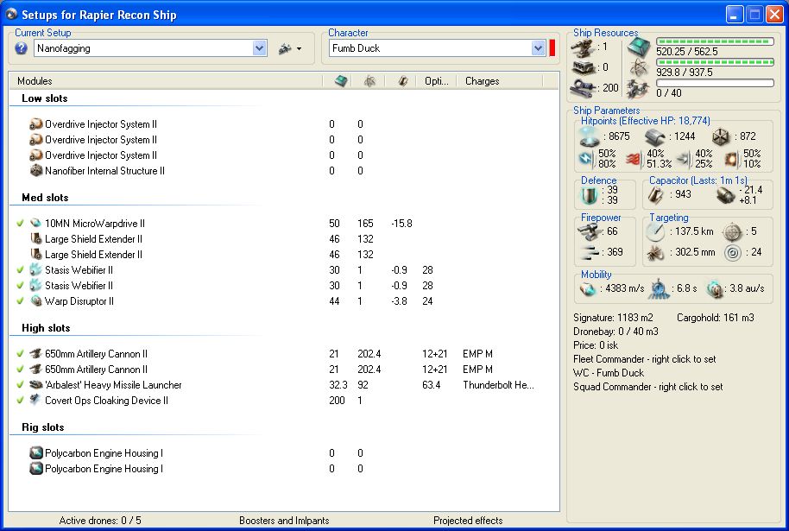Viewport: 789px width, 531px height.
Task: Click the max velocity mobility icon
Action: 589,289
